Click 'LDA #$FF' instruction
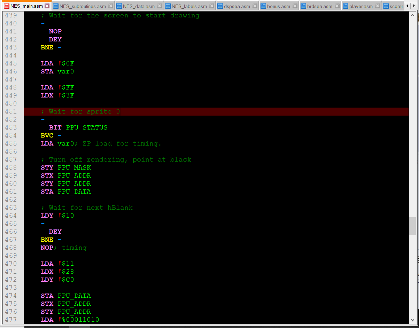Screen dimensions: 419x328 coord(57,87)
